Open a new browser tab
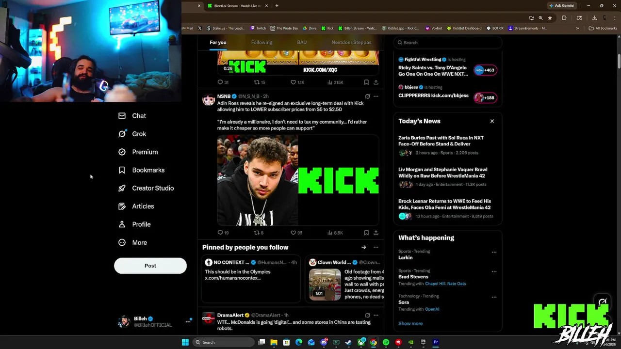This screenshot has height=349, width=621. pyautogui.click(x=277, y=6)
